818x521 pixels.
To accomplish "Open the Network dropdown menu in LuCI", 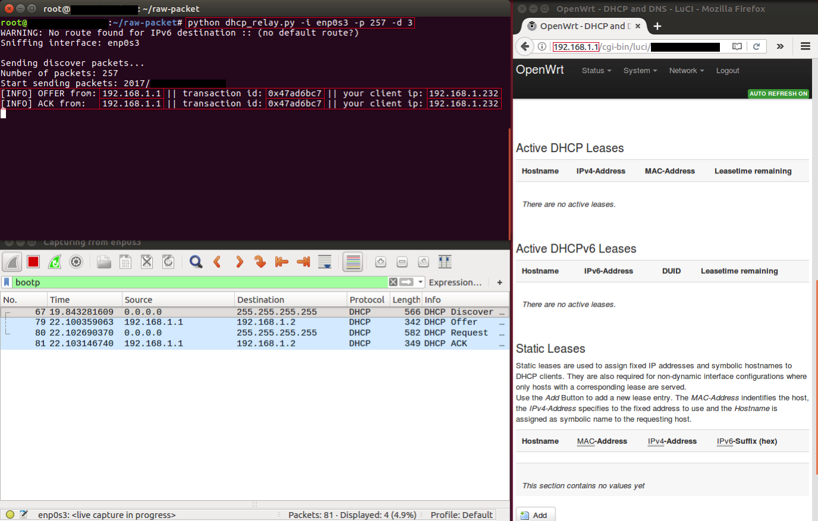I will [x=685, y=70].
